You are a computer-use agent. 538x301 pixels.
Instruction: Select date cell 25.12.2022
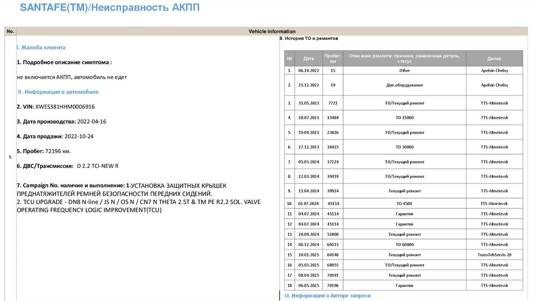[x=308, y=85]
